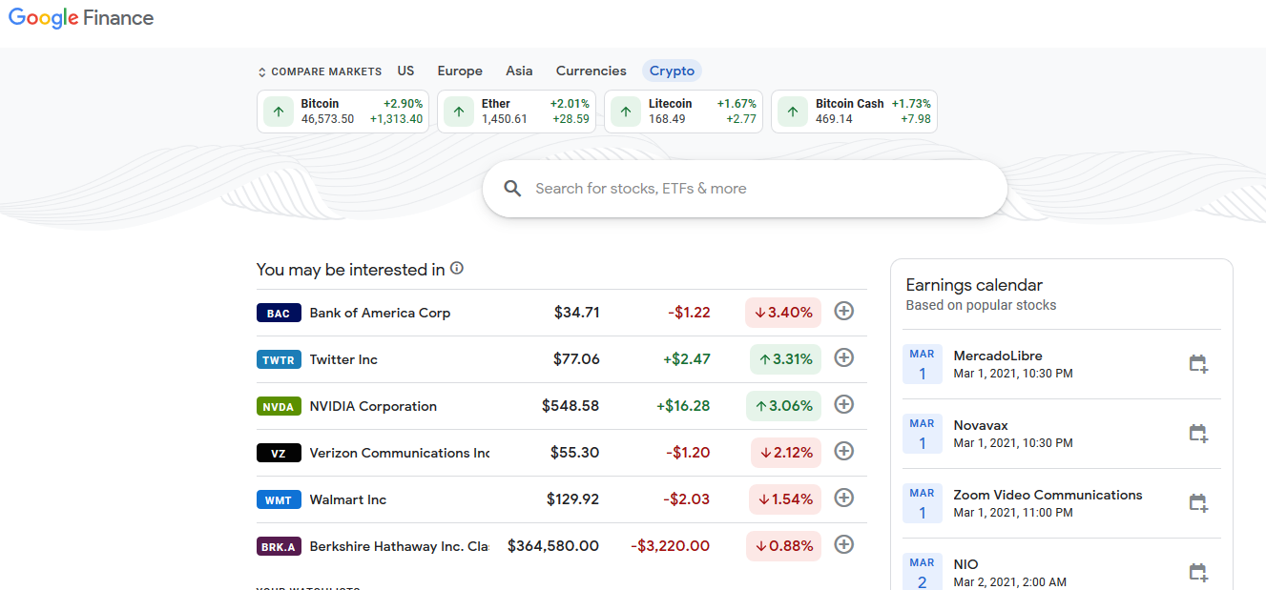
Task: Click the Bitcoin up-arrow icon
Action: tap(279, 112)
